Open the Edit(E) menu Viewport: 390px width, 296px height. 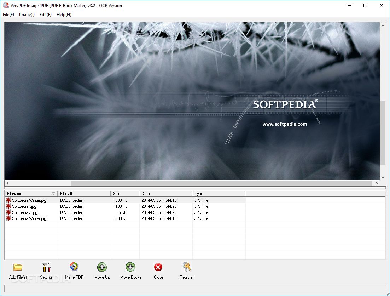(46, 15)
